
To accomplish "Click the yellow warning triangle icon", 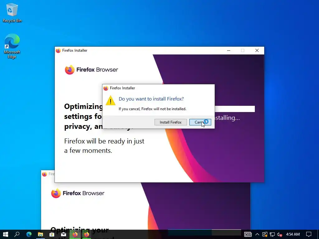I will point(111,101).
